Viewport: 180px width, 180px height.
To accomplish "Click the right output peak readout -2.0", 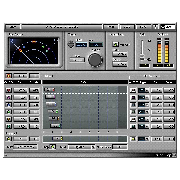I will click(x=168, y=65).
